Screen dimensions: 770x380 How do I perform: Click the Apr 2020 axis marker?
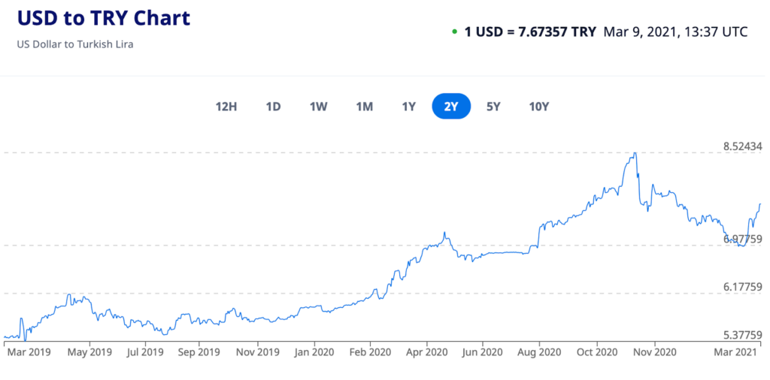[x=427, y=352]
